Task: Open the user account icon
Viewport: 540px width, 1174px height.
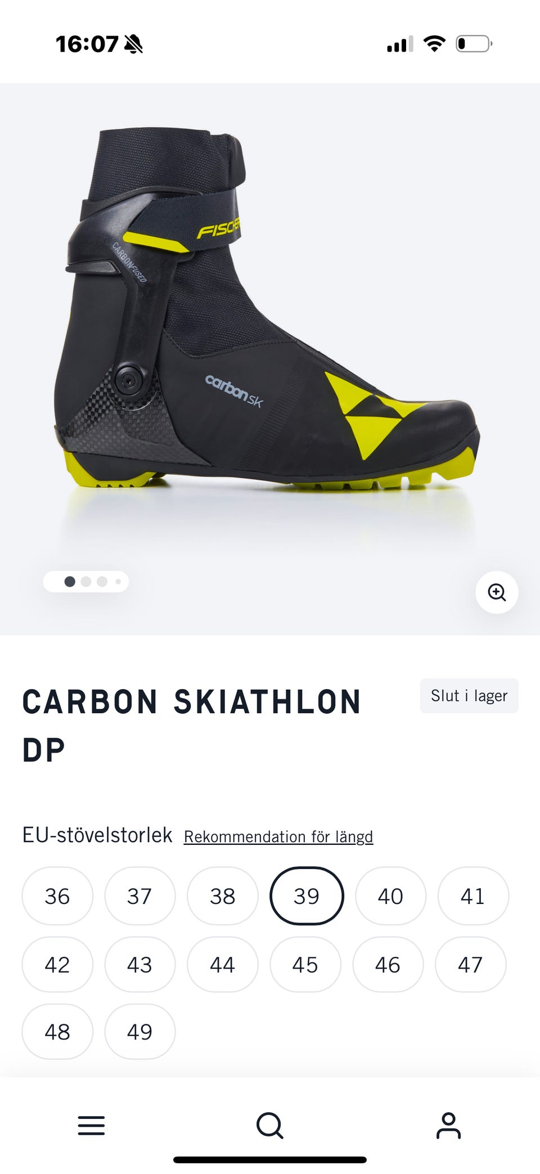Action: pos(448,1126)
